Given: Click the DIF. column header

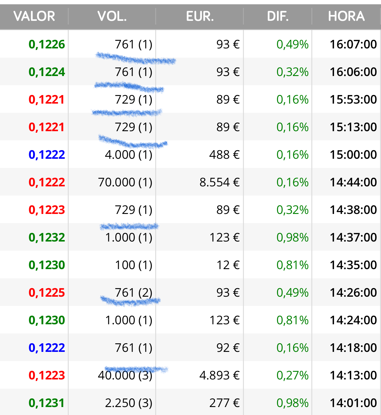Looking at the screenshot, I should [x=278, y=16].
